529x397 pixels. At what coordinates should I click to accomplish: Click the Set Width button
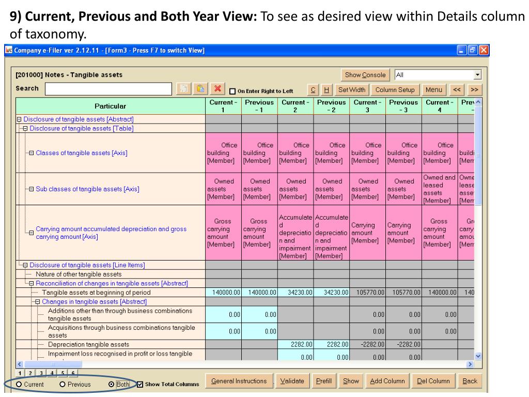click(352, 90)
